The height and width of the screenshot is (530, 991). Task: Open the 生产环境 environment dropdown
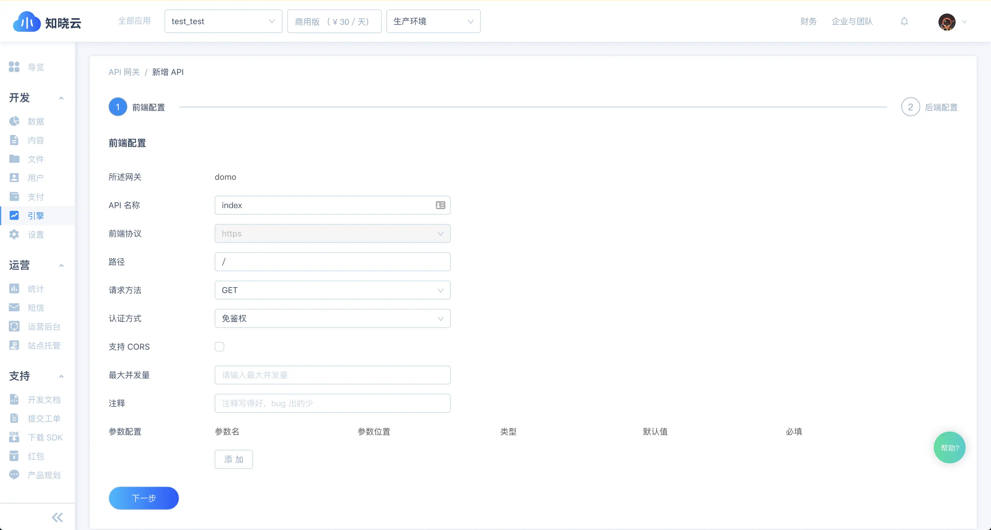(433, 22)
